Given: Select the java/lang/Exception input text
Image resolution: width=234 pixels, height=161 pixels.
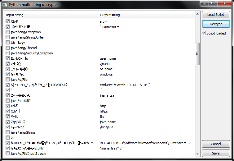Looking at the screenshot, I should [26, 32].
